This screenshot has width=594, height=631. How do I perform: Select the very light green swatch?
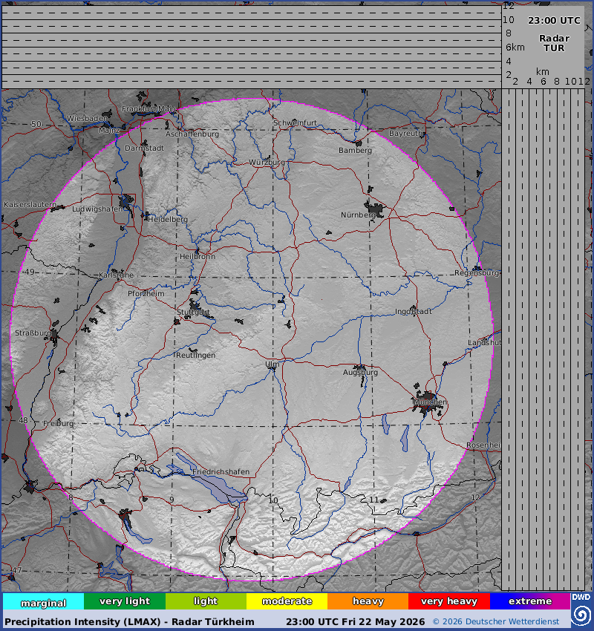[x=125, y=601]
